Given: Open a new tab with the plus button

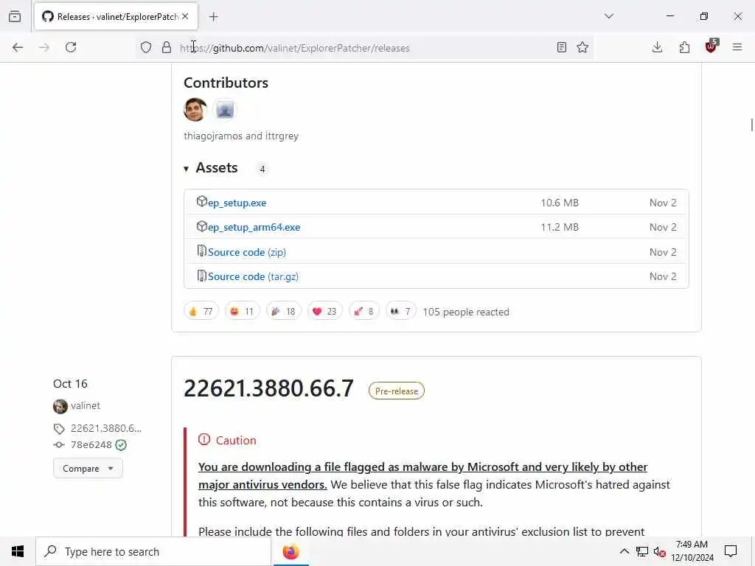Looking at the screenshot, I should [x=213, y=17].
